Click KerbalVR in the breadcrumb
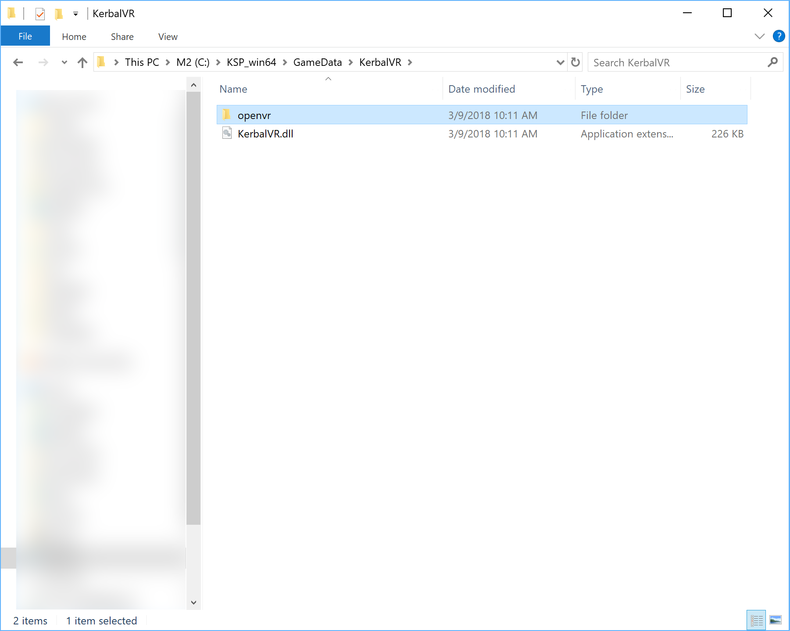Viewport: 790px width, 631px height. (380, 62)
